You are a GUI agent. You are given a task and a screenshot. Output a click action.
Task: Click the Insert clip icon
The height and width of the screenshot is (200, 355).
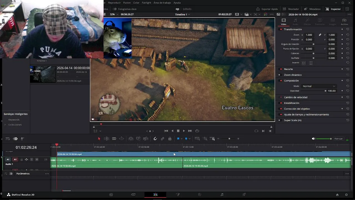pyautogui.click(x=131, y=139)
